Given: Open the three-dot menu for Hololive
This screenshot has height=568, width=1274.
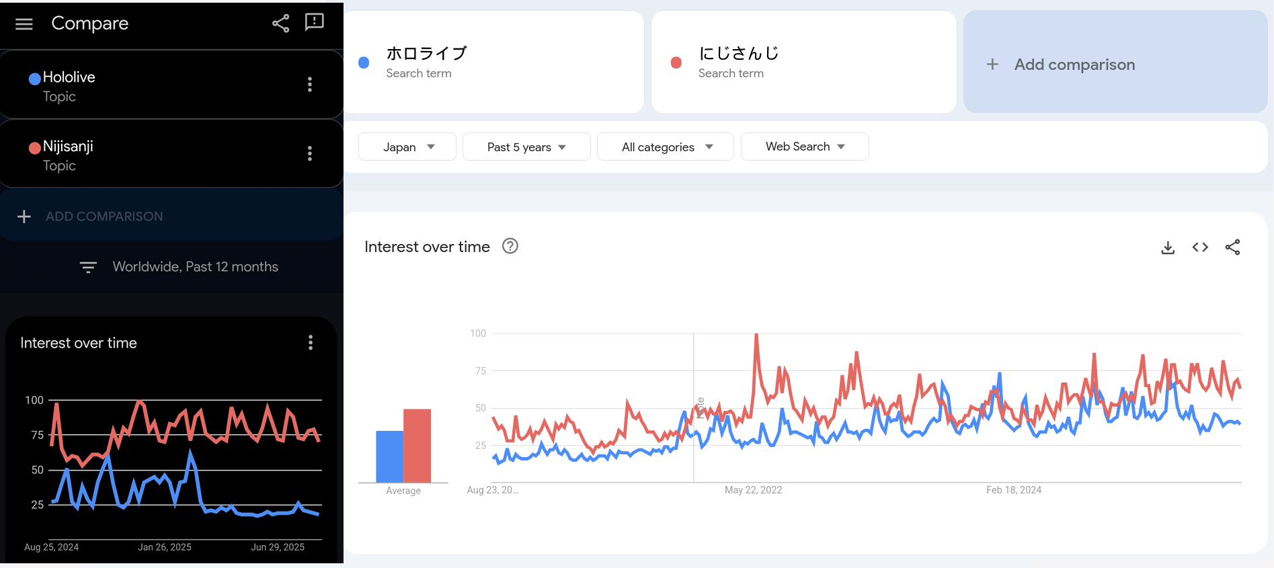Looking at the screenshot, I should pyautogui.click(x=310, y=84).
